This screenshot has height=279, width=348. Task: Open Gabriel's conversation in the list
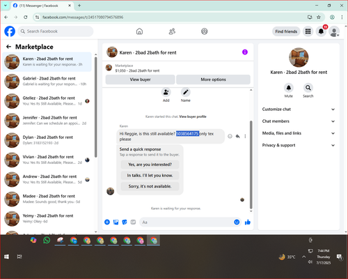point(47,82)
